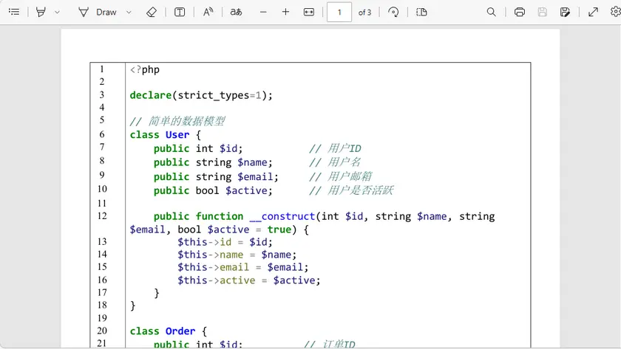Expand the highlight color options dropdown
The image size is (621, 349).
point(58,12)
